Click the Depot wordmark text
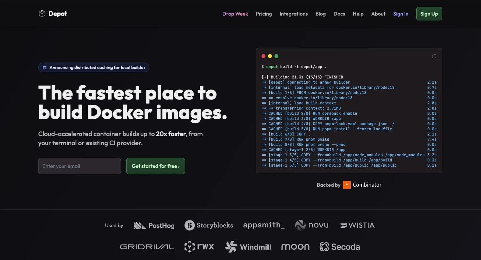This screenshot has height=260, width=481. (x=58, y=14)
